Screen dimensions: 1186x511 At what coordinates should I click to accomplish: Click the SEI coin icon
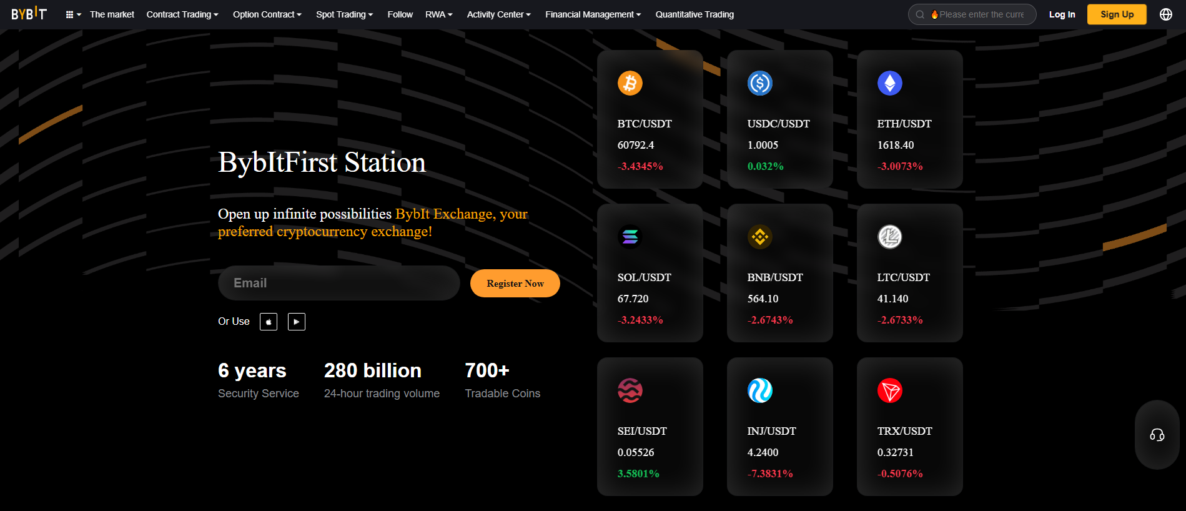pyautogui.click(x=630, y=390)
